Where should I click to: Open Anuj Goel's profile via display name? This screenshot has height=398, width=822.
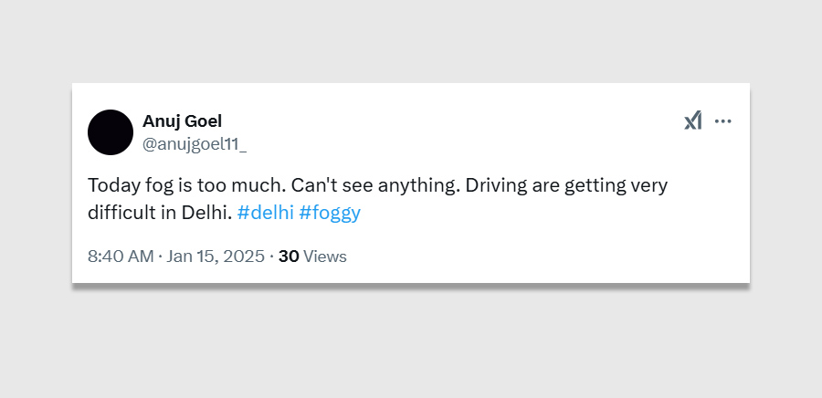pyautogui.click(x=183, y=120)
